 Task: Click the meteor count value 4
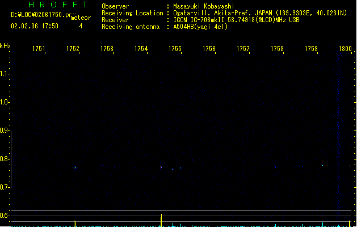click(81, 26)
